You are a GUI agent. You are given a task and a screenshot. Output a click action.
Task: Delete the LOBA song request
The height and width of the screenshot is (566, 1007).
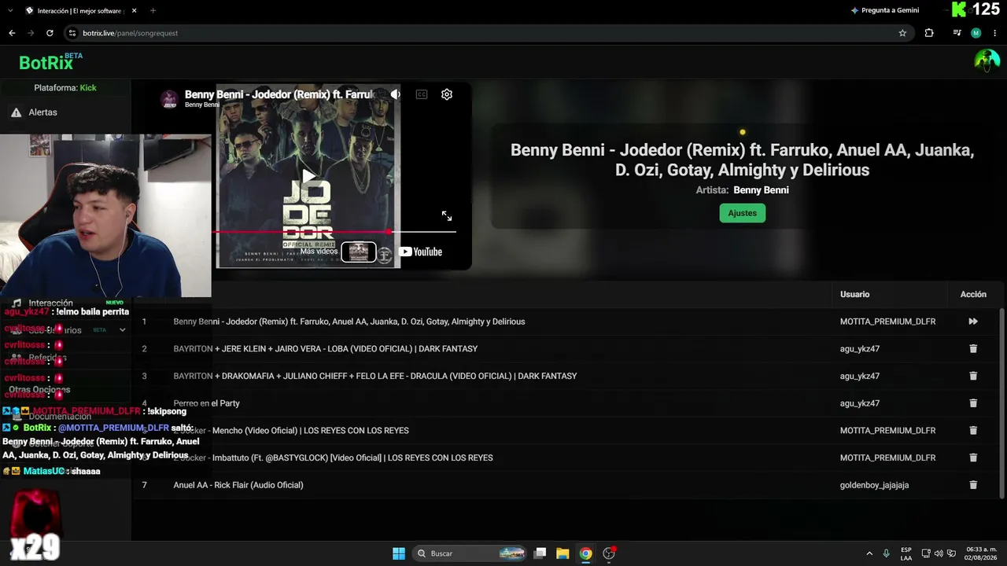973,349
